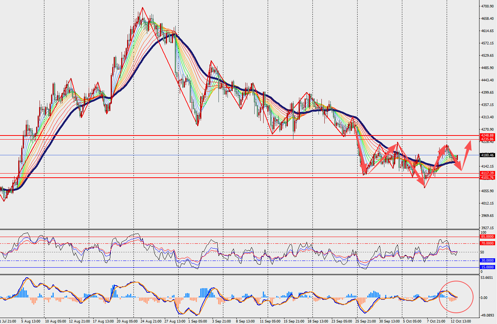Viewport: 497px width, 324px height.
Task: Select the 4357.15 price scale value
Action: [487, 105]
